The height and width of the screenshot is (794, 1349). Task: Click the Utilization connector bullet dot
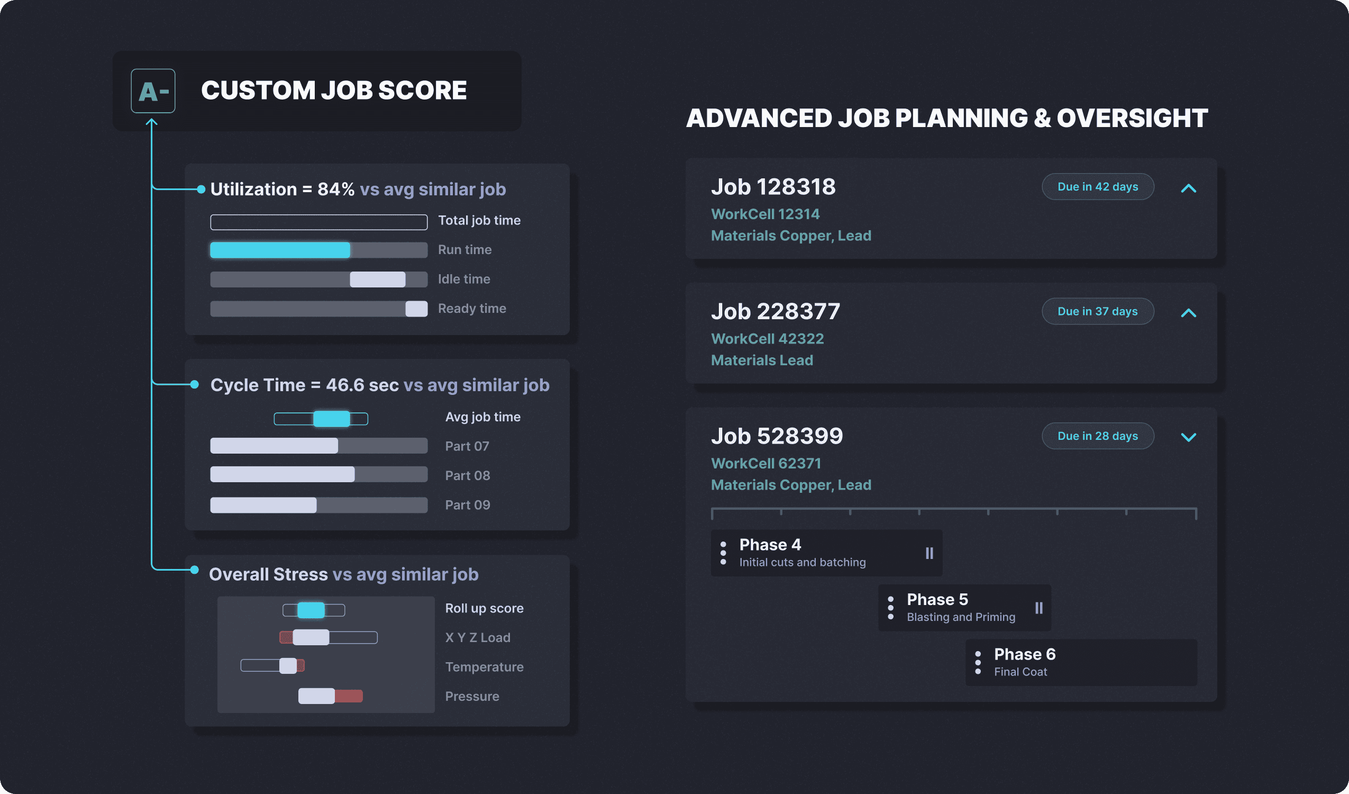tap(201, 189)
